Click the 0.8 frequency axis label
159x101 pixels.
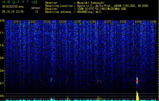(x=2, y=71)
